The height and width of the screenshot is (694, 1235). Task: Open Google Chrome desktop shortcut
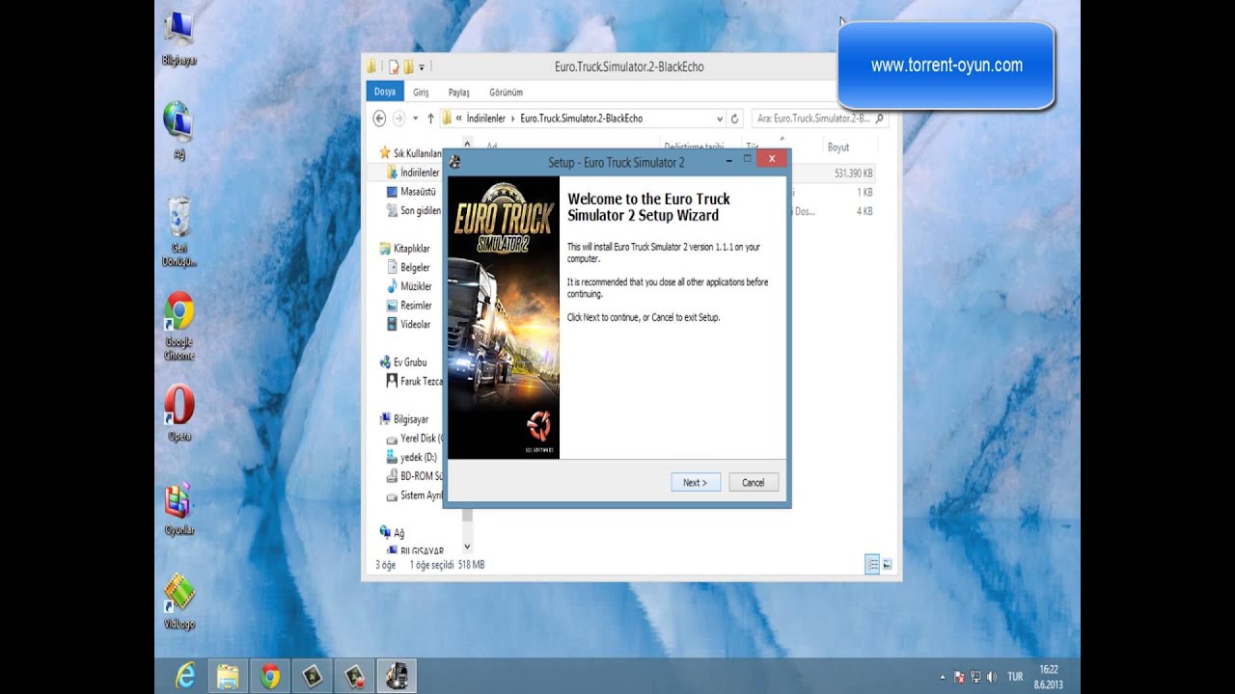178,326
